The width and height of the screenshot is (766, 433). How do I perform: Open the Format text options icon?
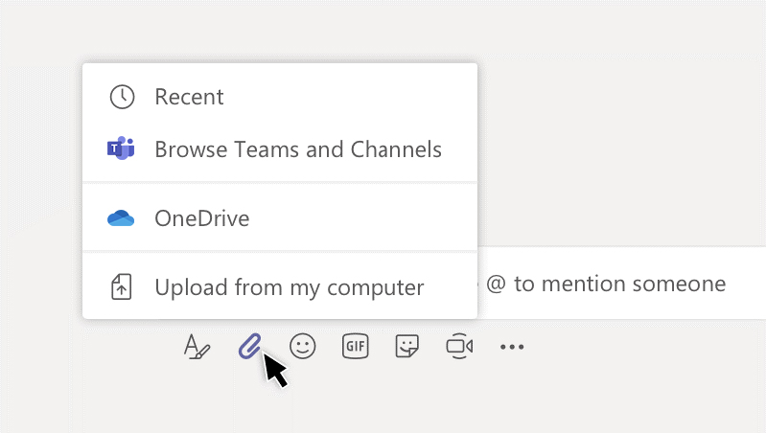[x=197, y=347]
